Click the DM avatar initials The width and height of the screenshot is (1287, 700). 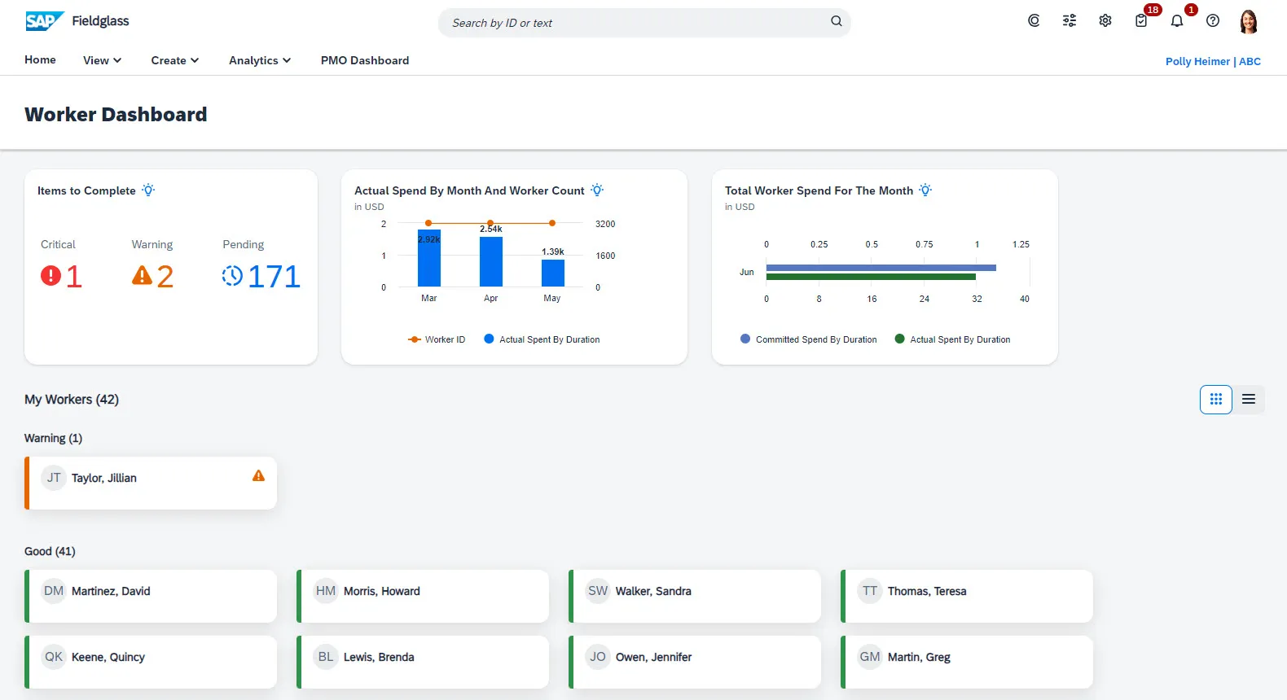tap(54, 591)
